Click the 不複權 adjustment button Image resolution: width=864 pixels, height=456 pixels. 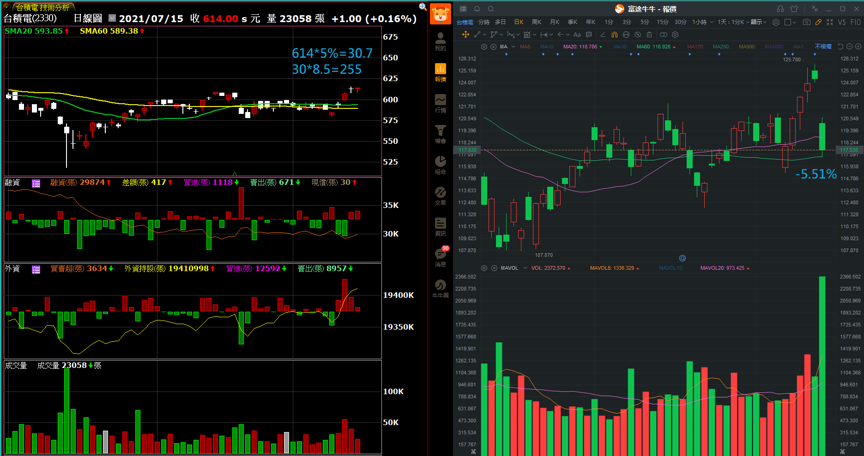(x=823, y=47)
